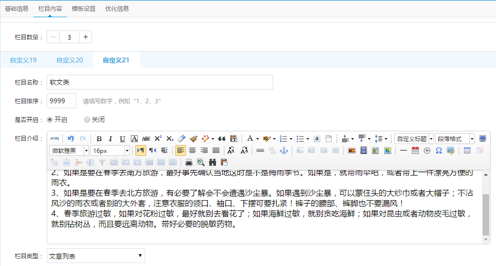Insert an anchor using the anchor icon
The height and width of the screenshot is (266, 496).
283,150
